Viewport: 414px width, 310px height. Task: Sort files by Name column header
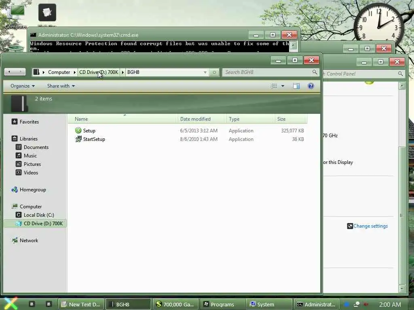coord(123,119)
